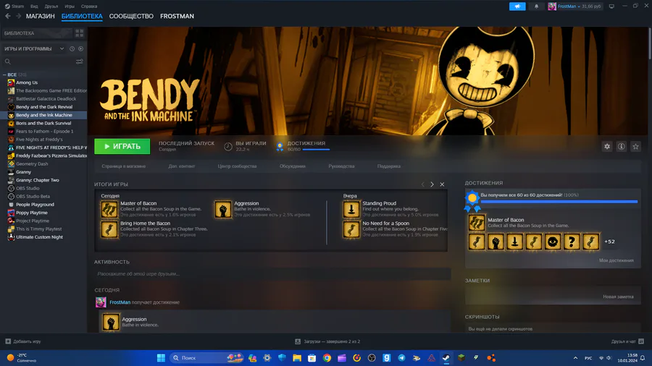Show the remaining +52 achievements
The height and width of the screenshot is (366, 652).
(x=609, y=242)
